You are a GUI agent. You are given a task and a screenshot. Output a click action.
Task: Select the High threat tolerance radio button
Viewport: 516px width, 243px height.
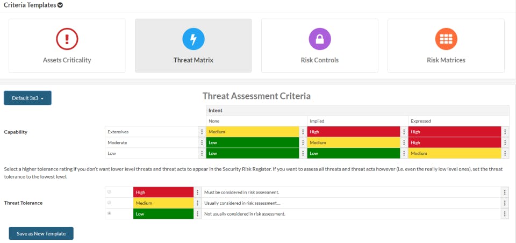(109, 191)
